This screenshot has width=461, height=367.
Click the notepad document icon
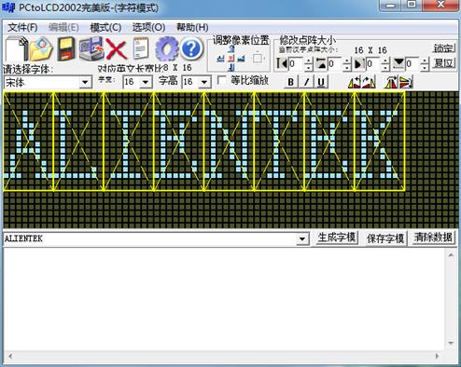[x=141, y=48]
